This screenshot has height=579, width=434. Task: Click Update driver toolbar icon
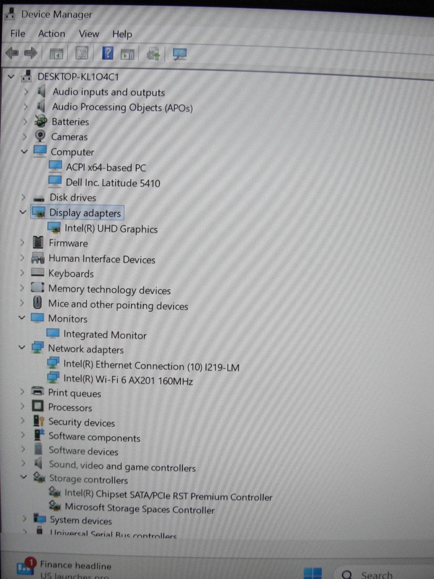(153, 55)
